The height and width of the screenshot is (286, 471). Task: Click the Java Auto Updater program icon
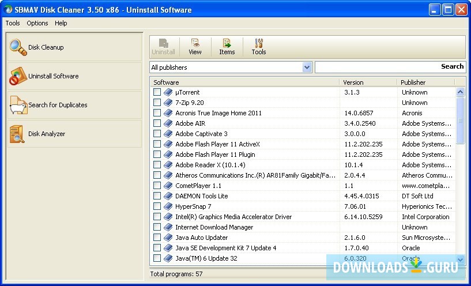168,238
